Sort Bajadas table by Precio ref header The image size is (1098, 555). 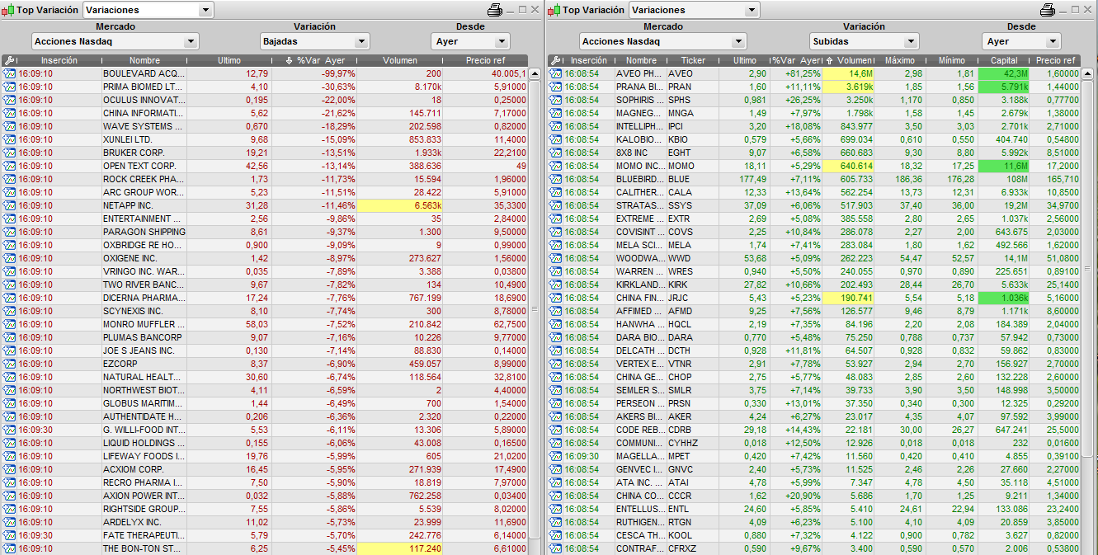pyautogui.click(x=485, y=60)
